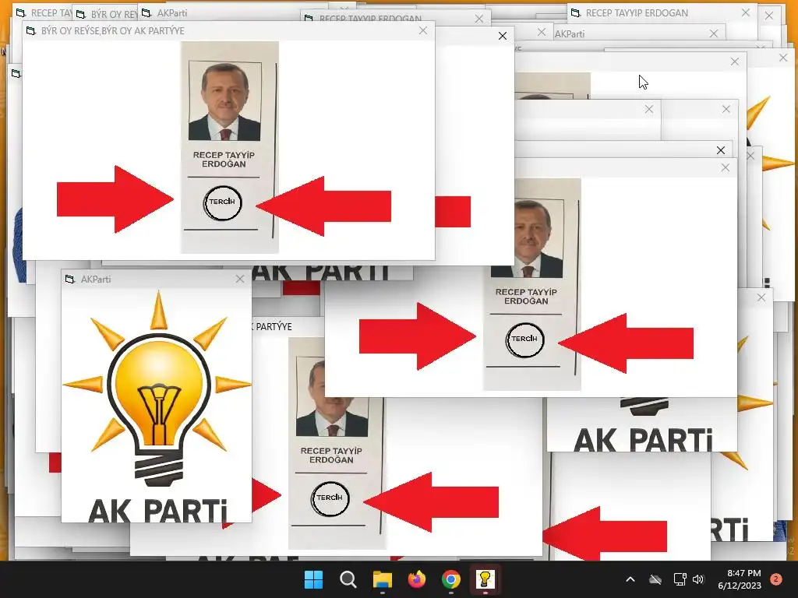798x598 pixels.
Task: Click the AKParti title tab at top left
Action: coord(172,12)
